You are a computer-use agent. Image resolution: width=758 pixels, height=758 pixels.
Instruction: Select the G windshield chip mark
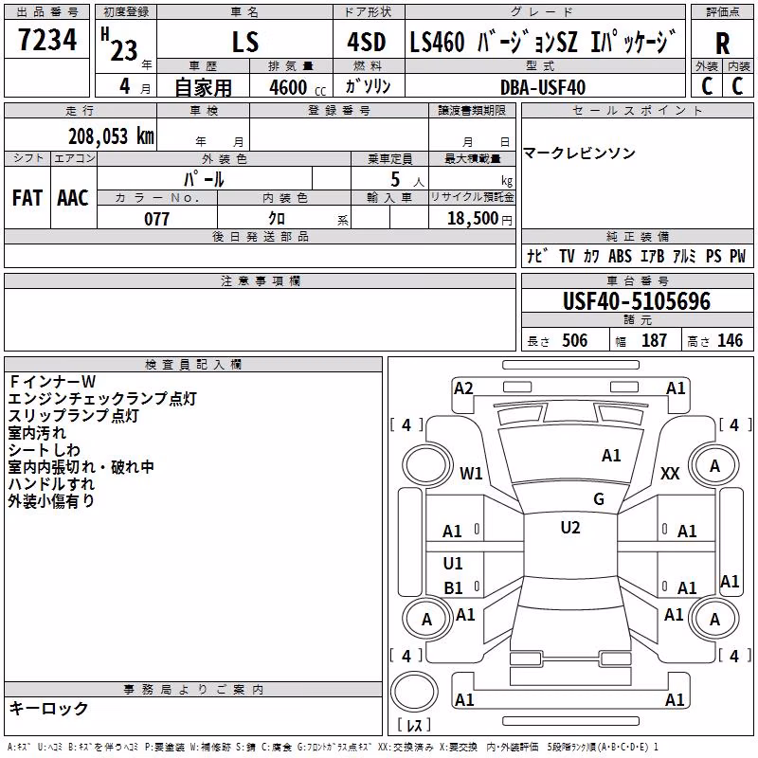pos(599,498)
